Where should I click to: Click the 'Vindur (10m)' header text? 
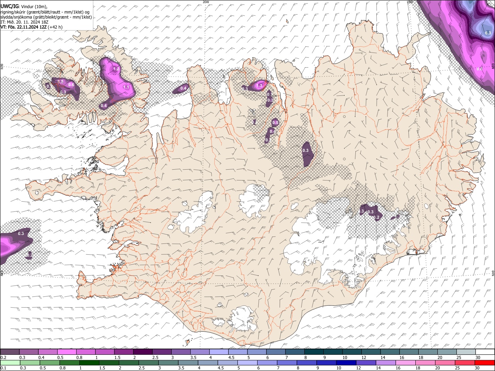coord(33,7)
